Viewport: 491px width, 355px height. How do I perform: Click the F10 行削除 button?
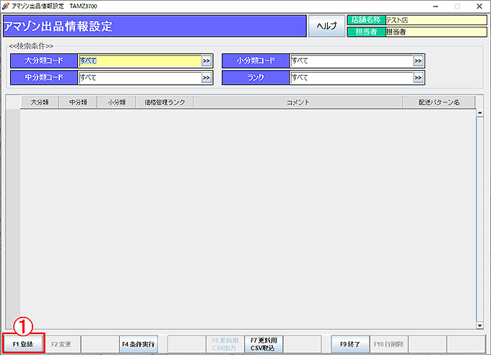(x=388, y=344)
